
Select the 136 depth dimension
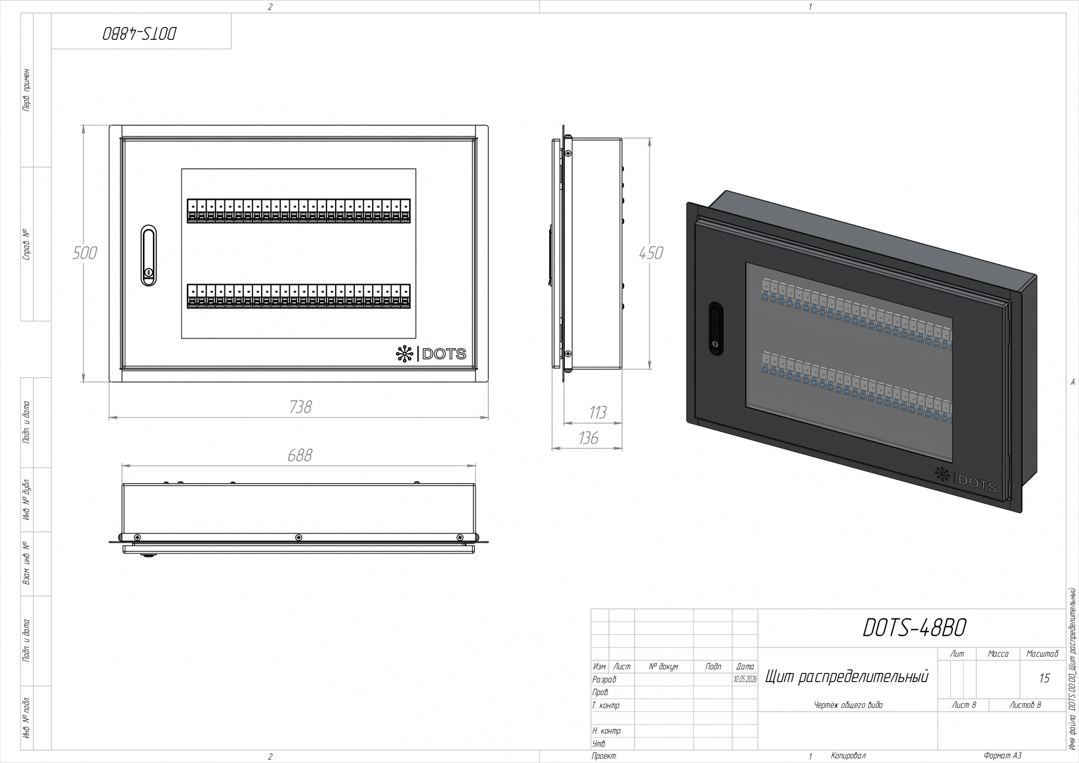588,438
